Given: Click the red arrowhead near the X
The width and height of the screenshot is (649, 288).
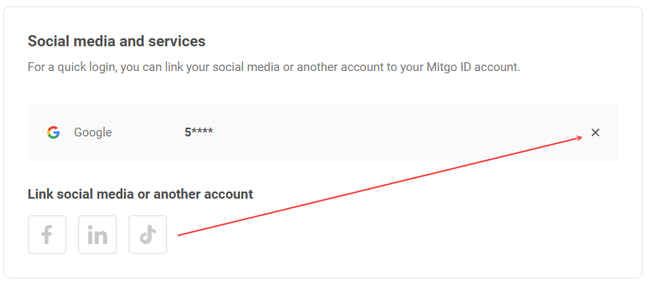Looking at the screenshot, I should pos(579,138).
